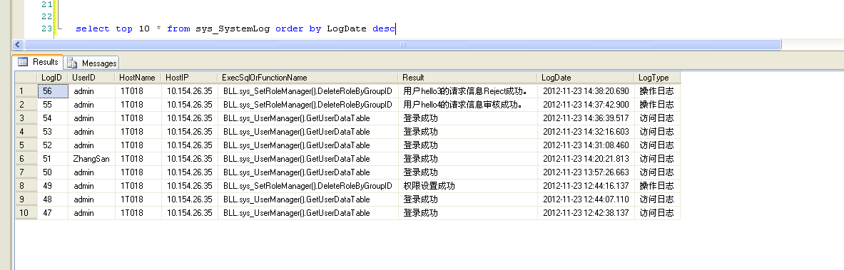Click the grid's top-left select-all corner cell
Screen dimensions: 844x270
(x=26, y=78)
